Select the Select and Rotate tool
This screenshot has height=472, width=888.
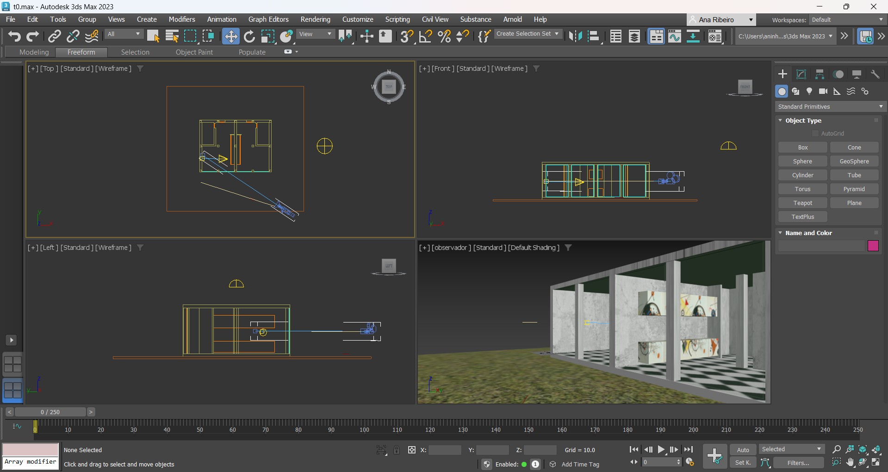click(249, 36)
